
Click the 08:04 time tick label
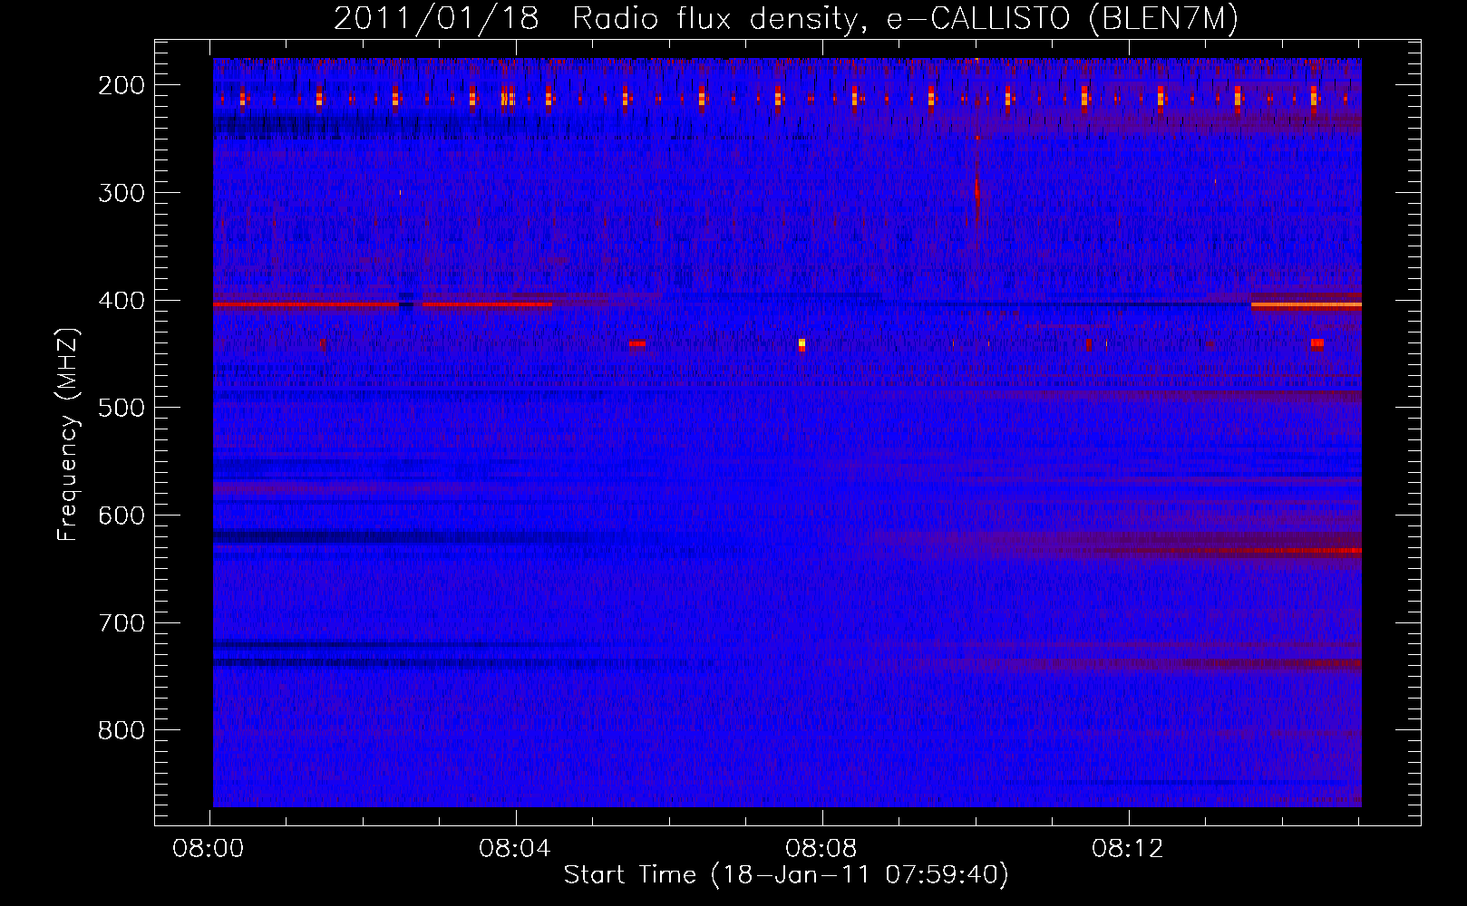(x=515, y=848)
